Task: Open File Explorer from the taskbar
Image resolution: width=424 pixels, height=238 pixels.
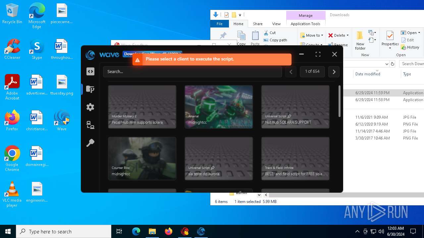Action: [x=152, y=231]
